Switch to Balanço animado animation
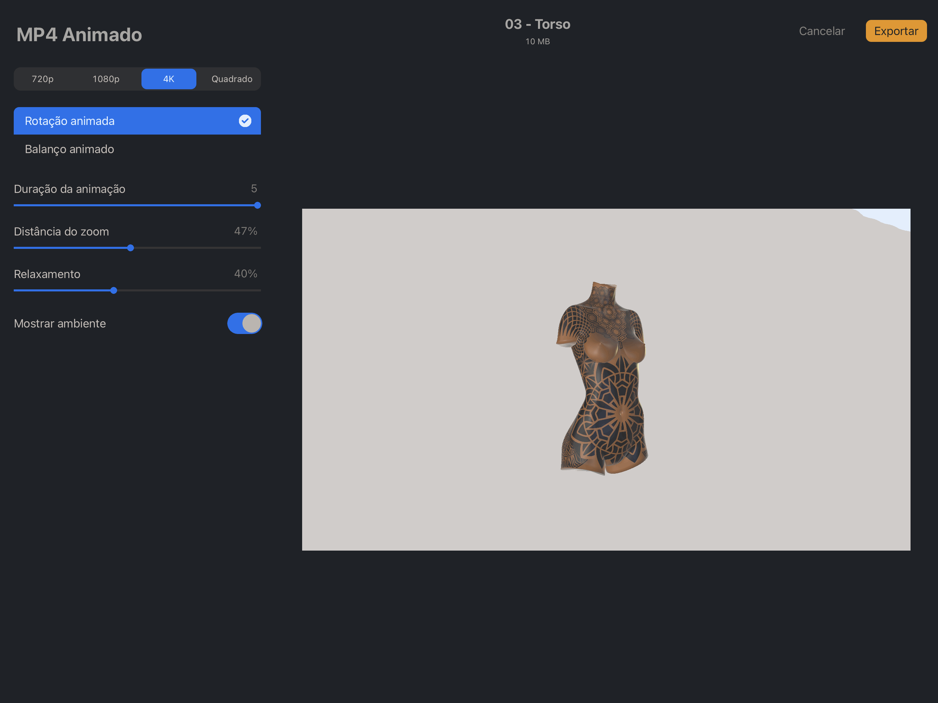938x703 pixels. point(70,149)
